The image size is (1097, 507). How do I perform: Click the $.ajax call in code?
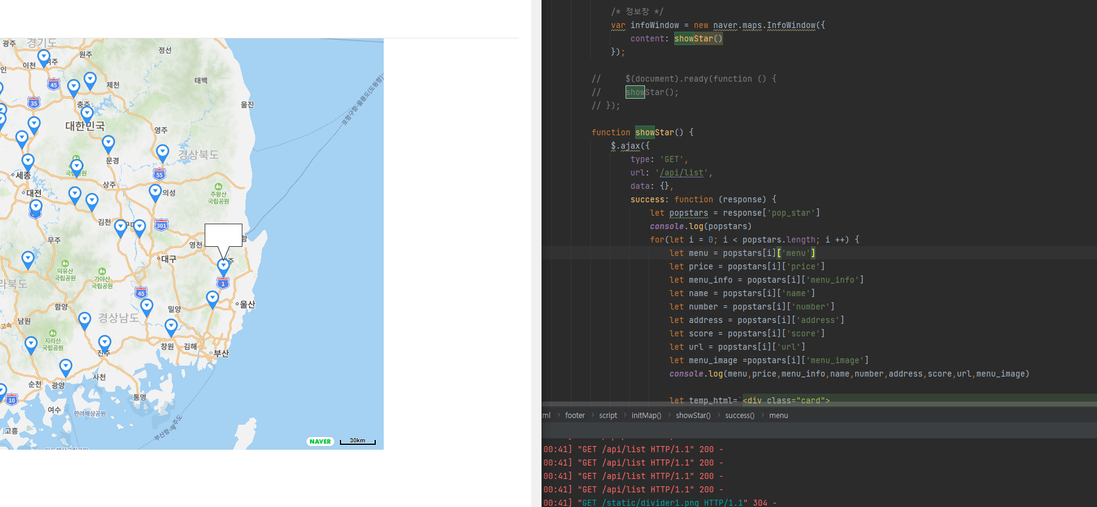(630, 146)
